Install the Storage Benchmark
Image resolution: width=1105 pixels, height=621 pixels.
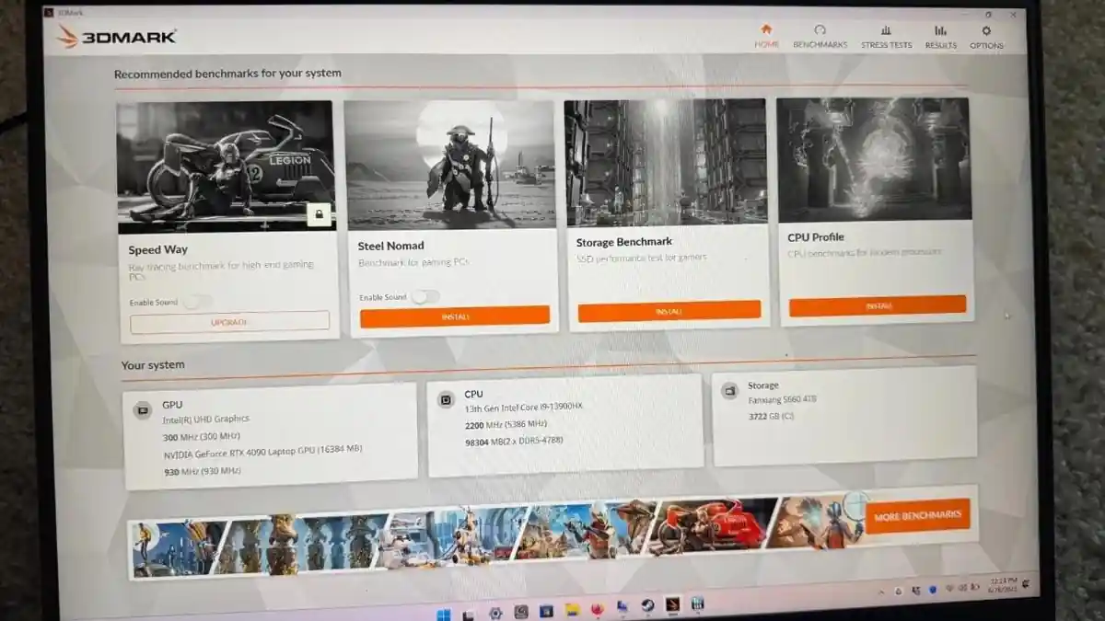pyautogui.click(x=669, y=312)
